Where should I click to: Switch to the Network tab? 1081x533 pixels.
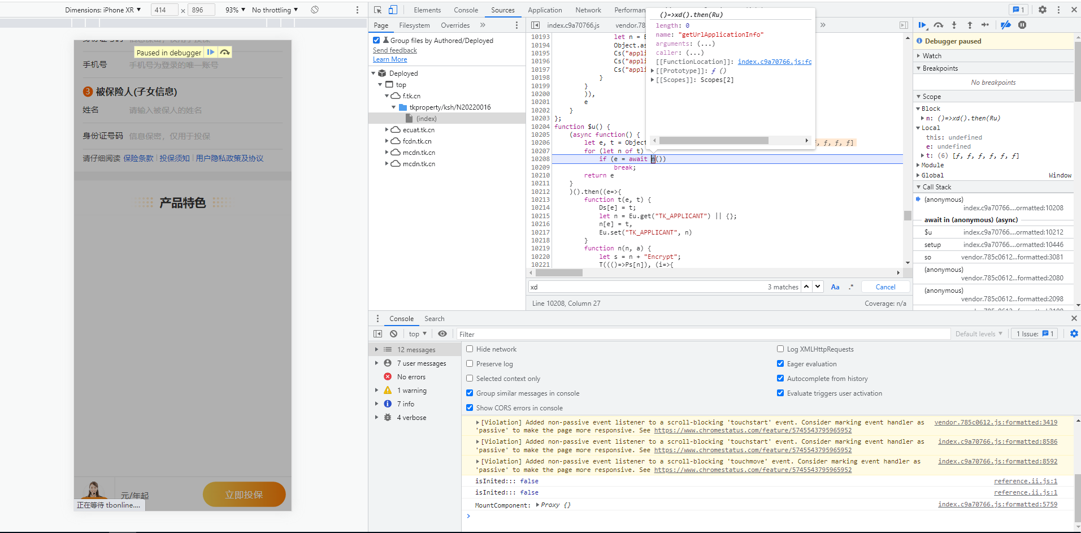588,10
